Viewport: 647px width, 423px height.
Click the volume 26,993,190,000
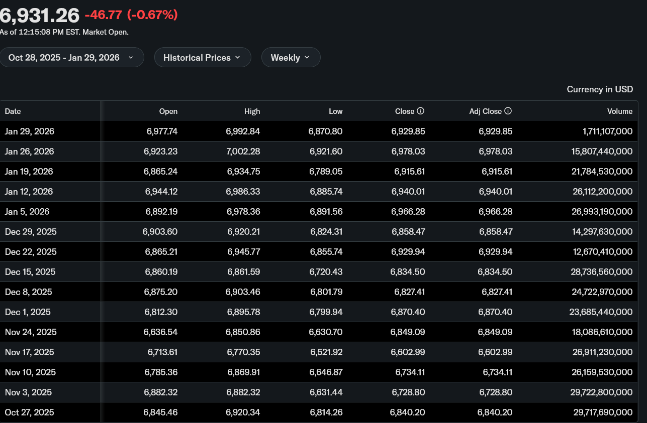[602, 212]
